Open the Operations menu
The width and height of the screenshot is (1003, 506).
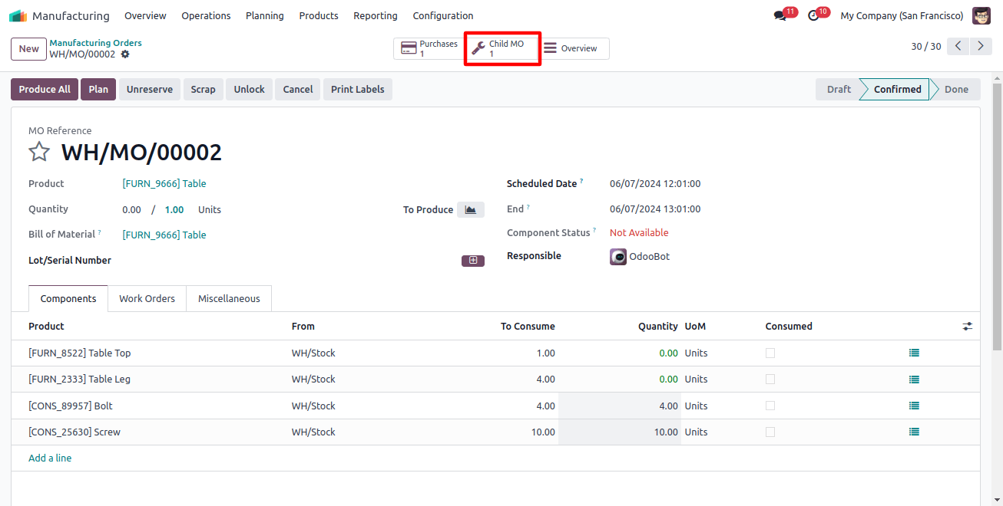click(206, 15)
